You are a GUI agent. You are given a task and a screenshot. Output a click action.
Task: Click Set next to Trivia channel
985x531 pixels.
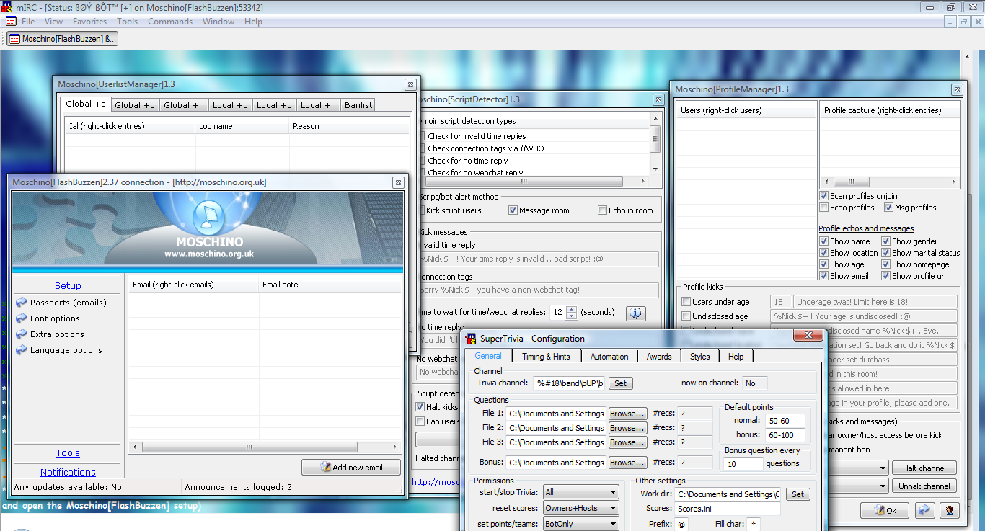point(621,383)
